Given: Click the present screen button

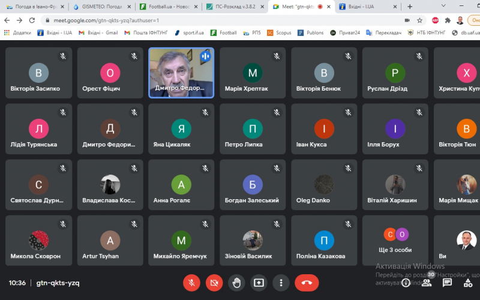Looking at the screenshot, I should click(259, 283).
